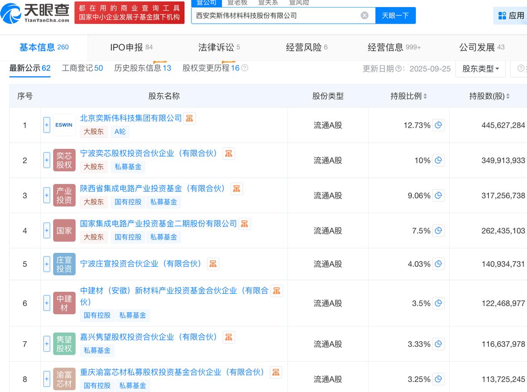Click the 庄宣投资 logo tile
The height and width of the screenshot is (392, 527).
click(64, 264)
